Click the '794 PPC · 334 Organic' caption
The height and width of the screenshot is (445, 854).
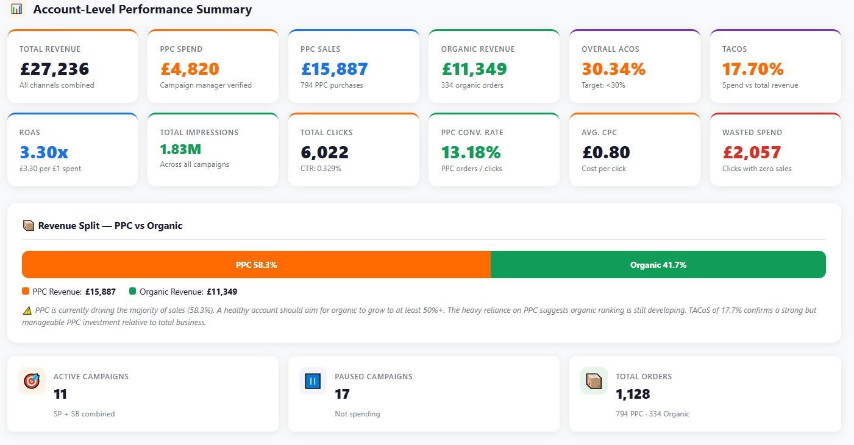coord(653,414)
